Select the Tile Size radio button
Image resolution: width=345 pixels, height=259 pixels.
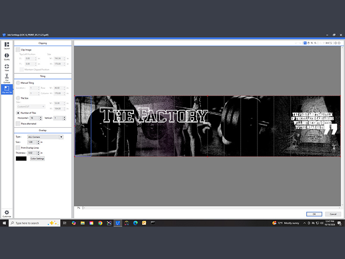[18, 98]
